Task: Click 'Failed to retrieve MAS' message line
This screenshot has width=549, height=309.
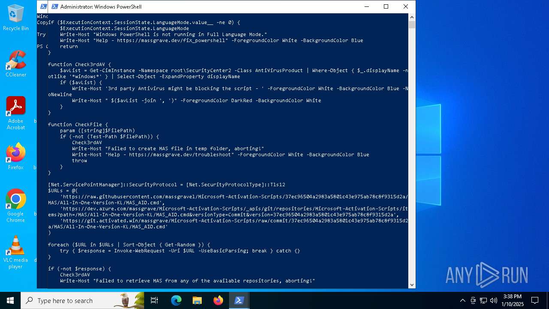Action: [187, 281]
